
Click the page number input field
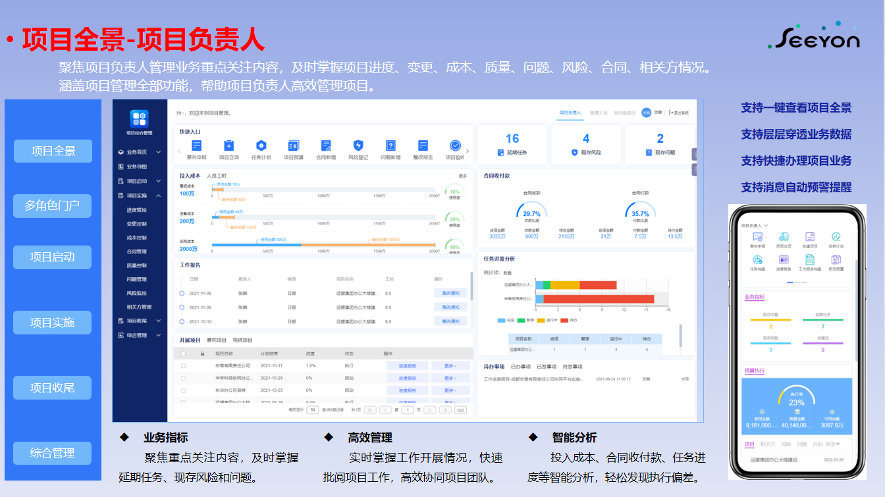click(408, 410)
